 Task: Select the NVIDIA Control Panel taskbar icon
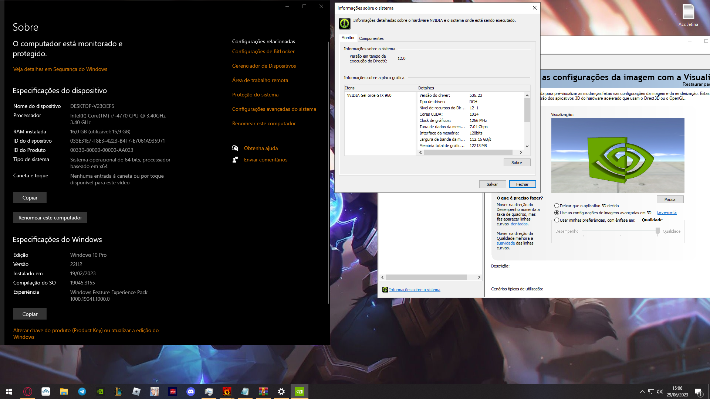click(300, 392)
